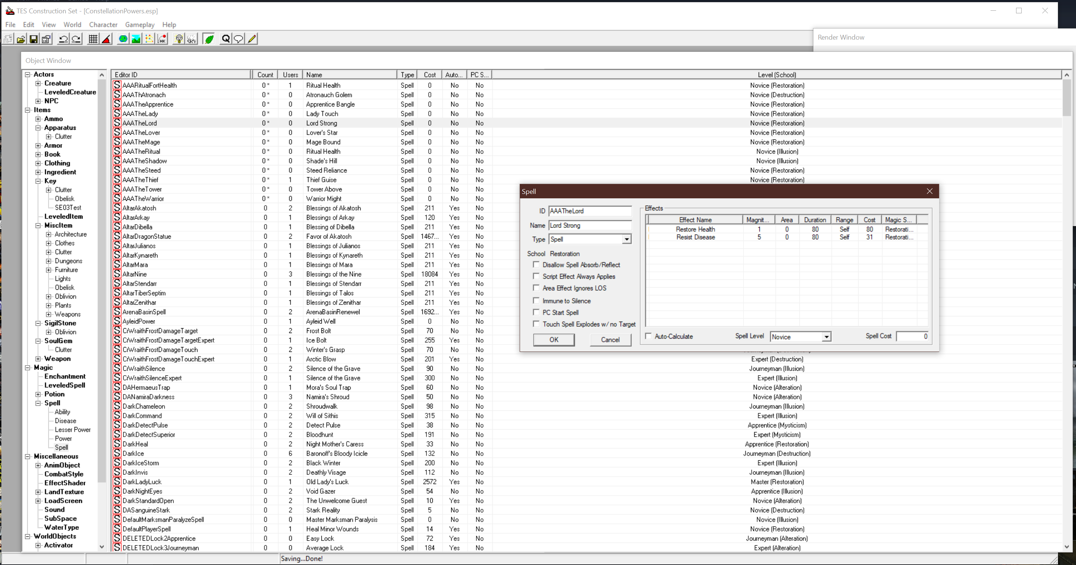Image resolution: width=1076 pixels, height=565 pixels.
Task: Click the Cancel button in Spell dialog
Action: [611, 339]
